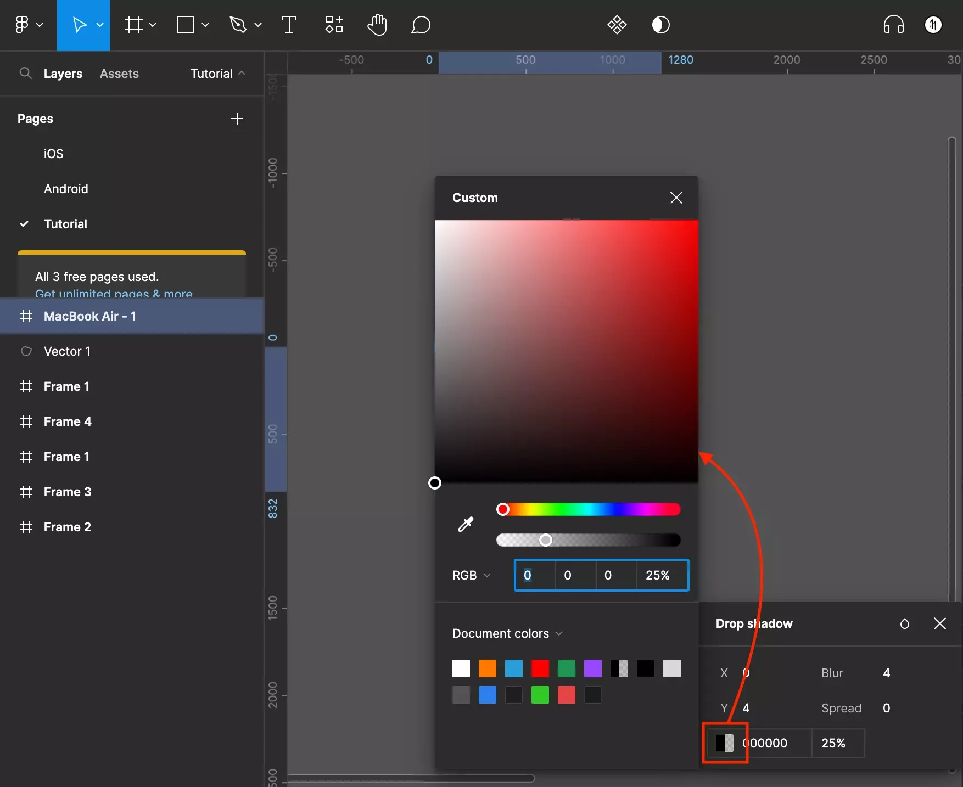This screenshot has height=787, width=963.
Task: Open the RGB color mode dropdown
Action: [471, 575]
